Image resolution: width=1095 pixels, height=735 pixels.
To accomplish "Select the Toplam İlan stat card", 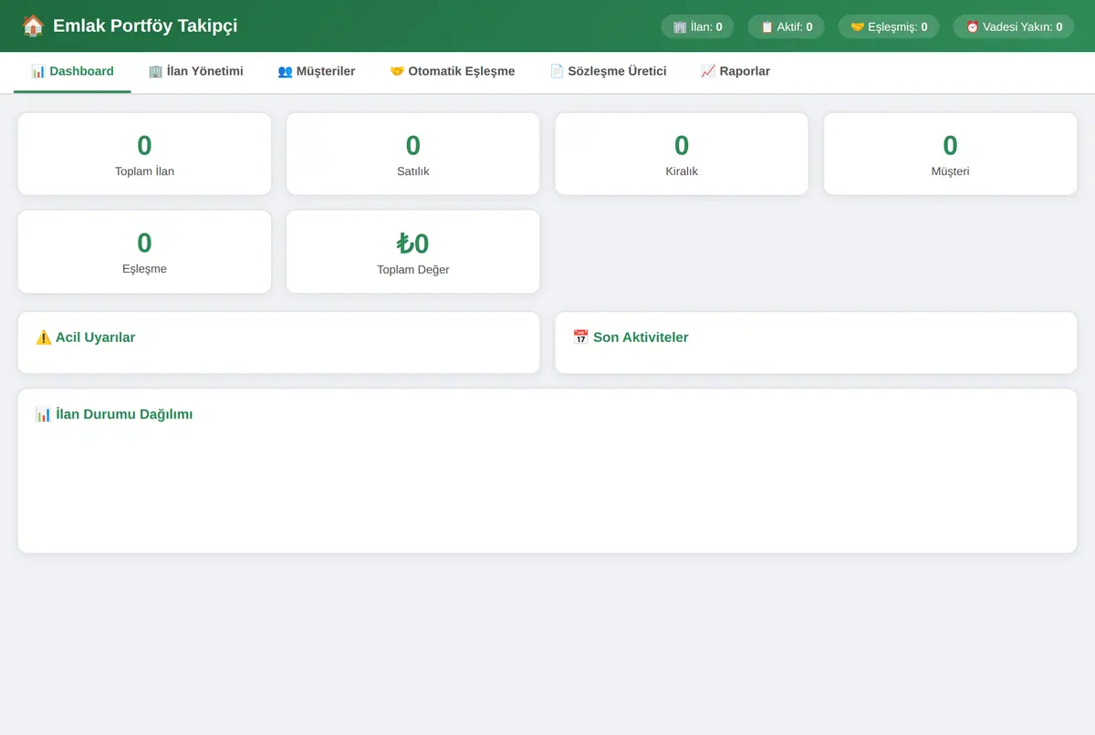I will (x=144, y=154).
